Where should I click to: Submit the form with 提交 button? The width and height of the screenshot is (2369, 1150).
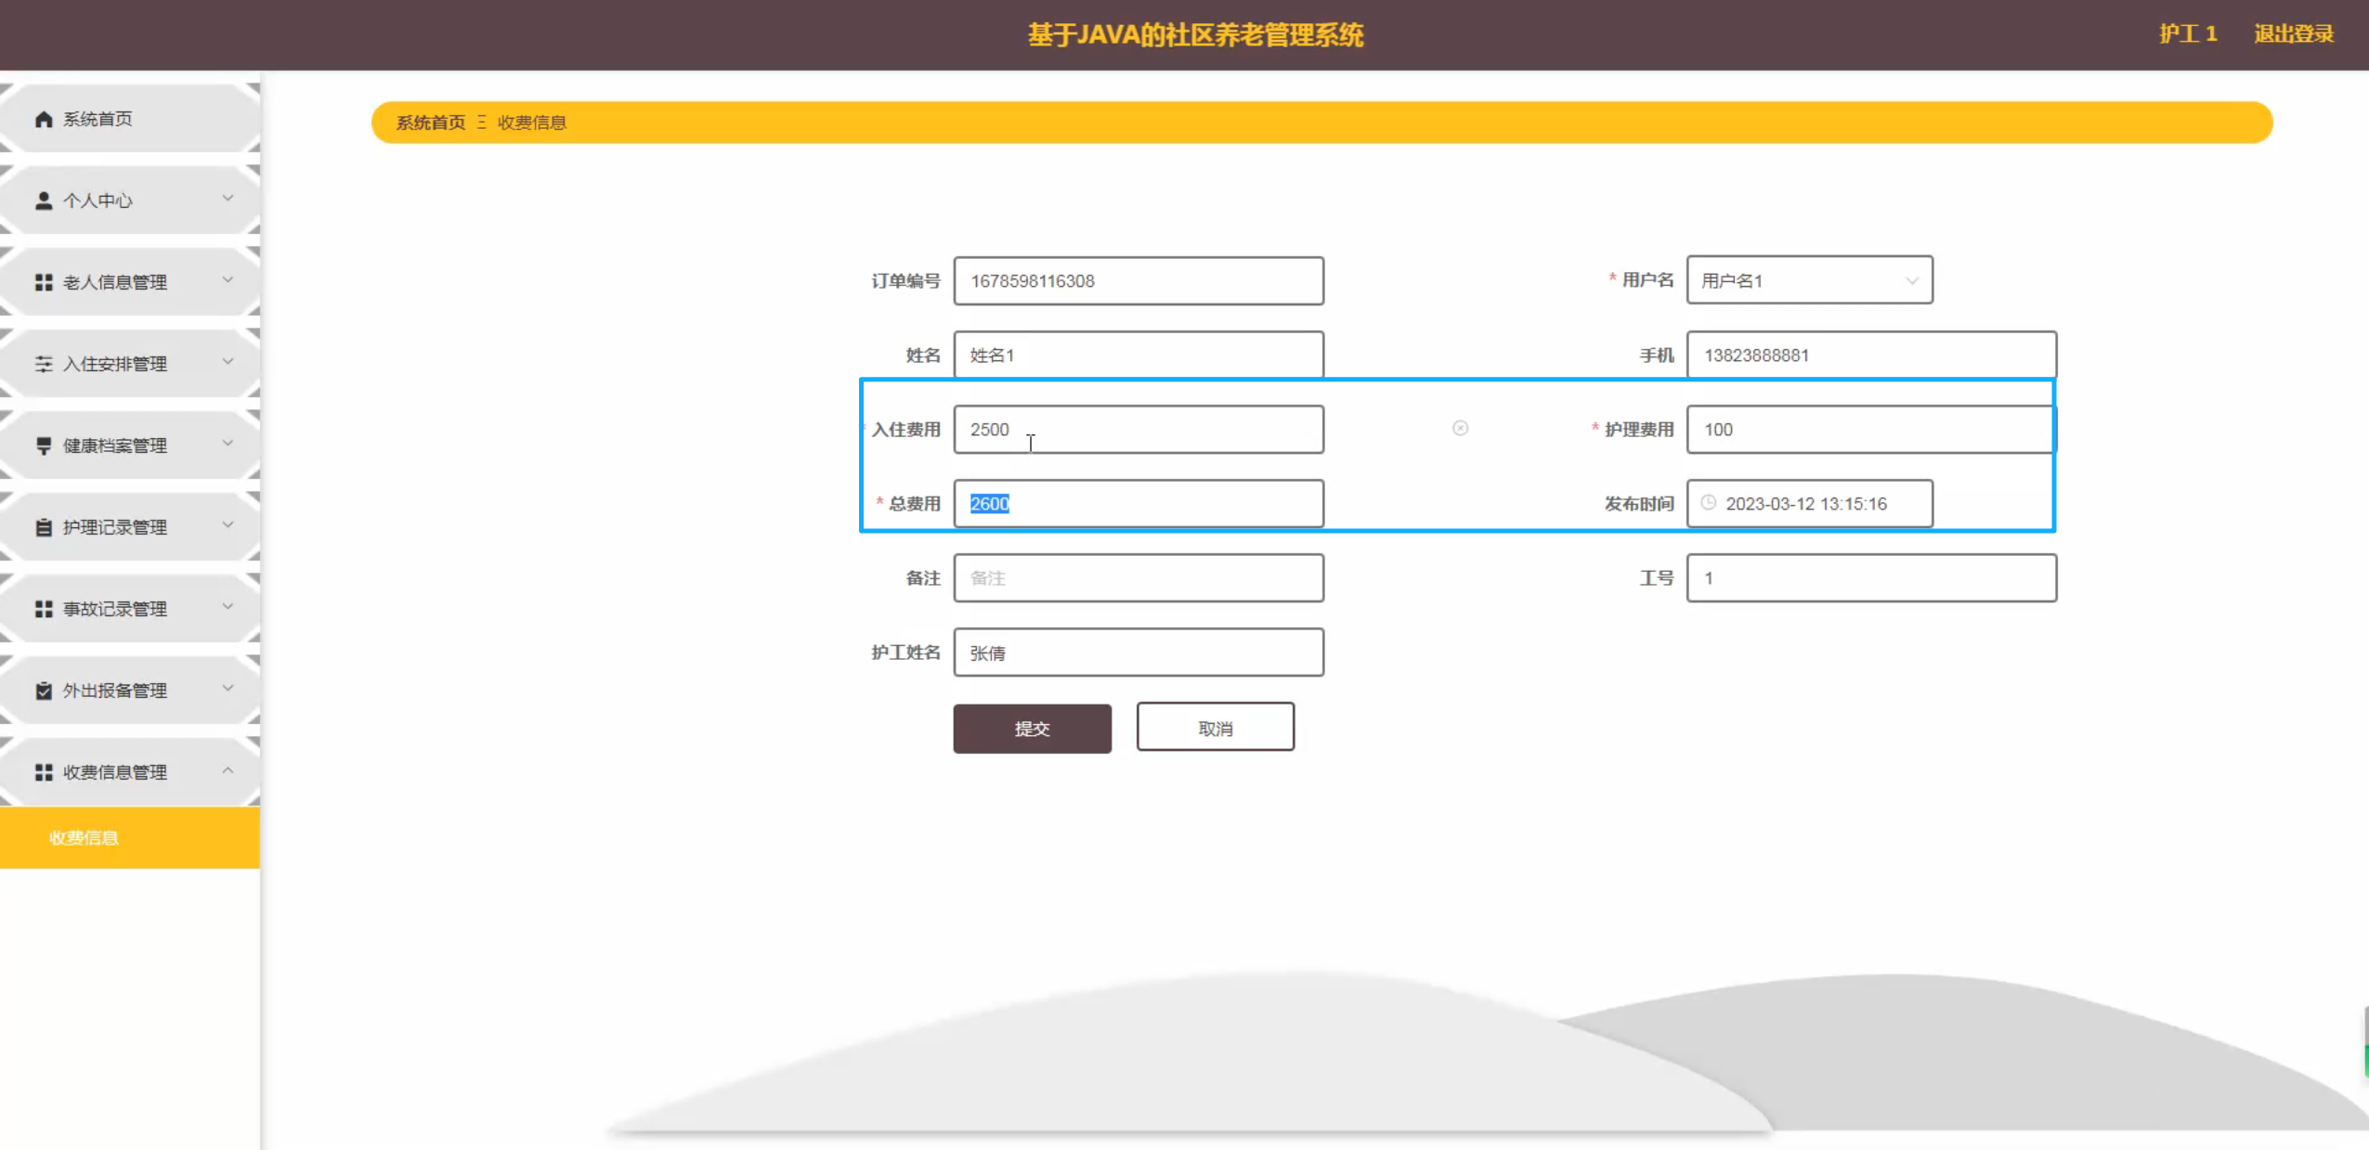(1032, 729)
